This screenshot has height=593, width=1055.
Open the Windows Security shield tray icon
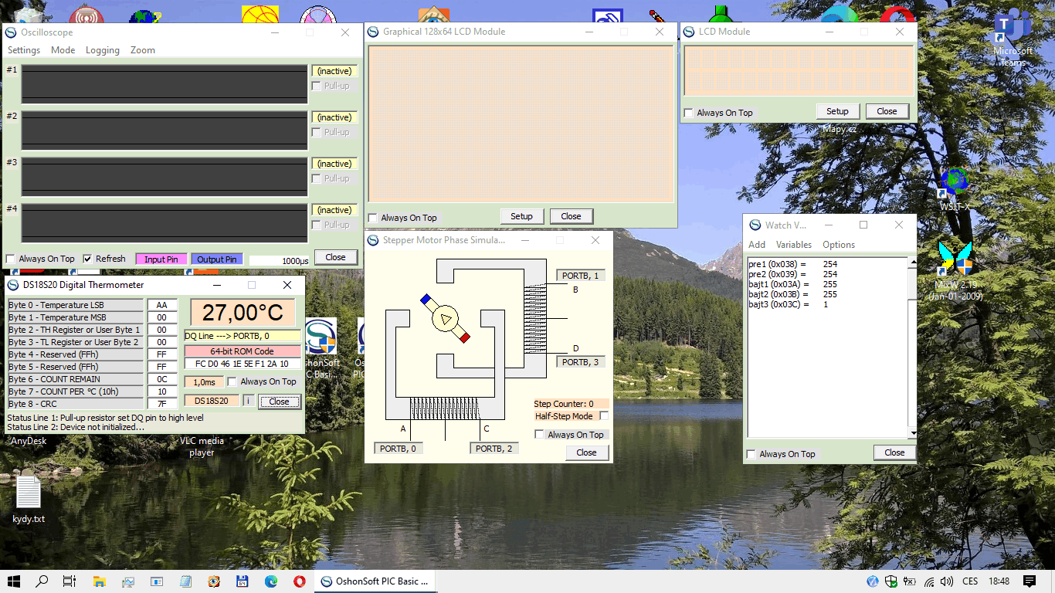(x=890, y=581)
